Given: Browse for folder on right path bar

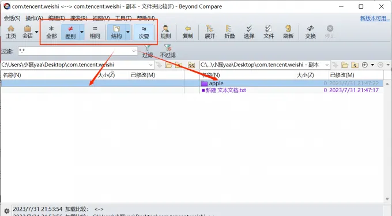Looking at the screenshot, I should (345, 65).
